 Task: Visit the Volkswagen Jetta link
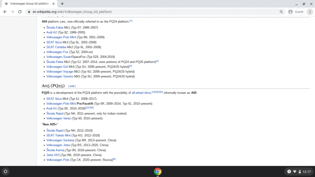tap(58, 145)
